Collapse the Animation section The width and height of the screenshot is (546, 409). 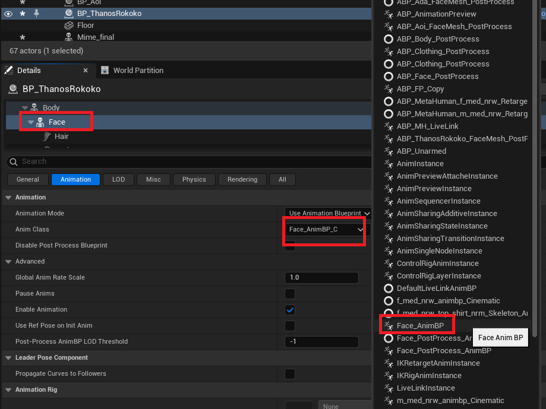click(x=8, y=197)
